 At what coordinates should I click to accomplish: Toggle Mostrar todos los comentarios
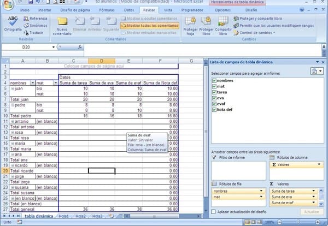pyautogui.click(x=150, y=26)
